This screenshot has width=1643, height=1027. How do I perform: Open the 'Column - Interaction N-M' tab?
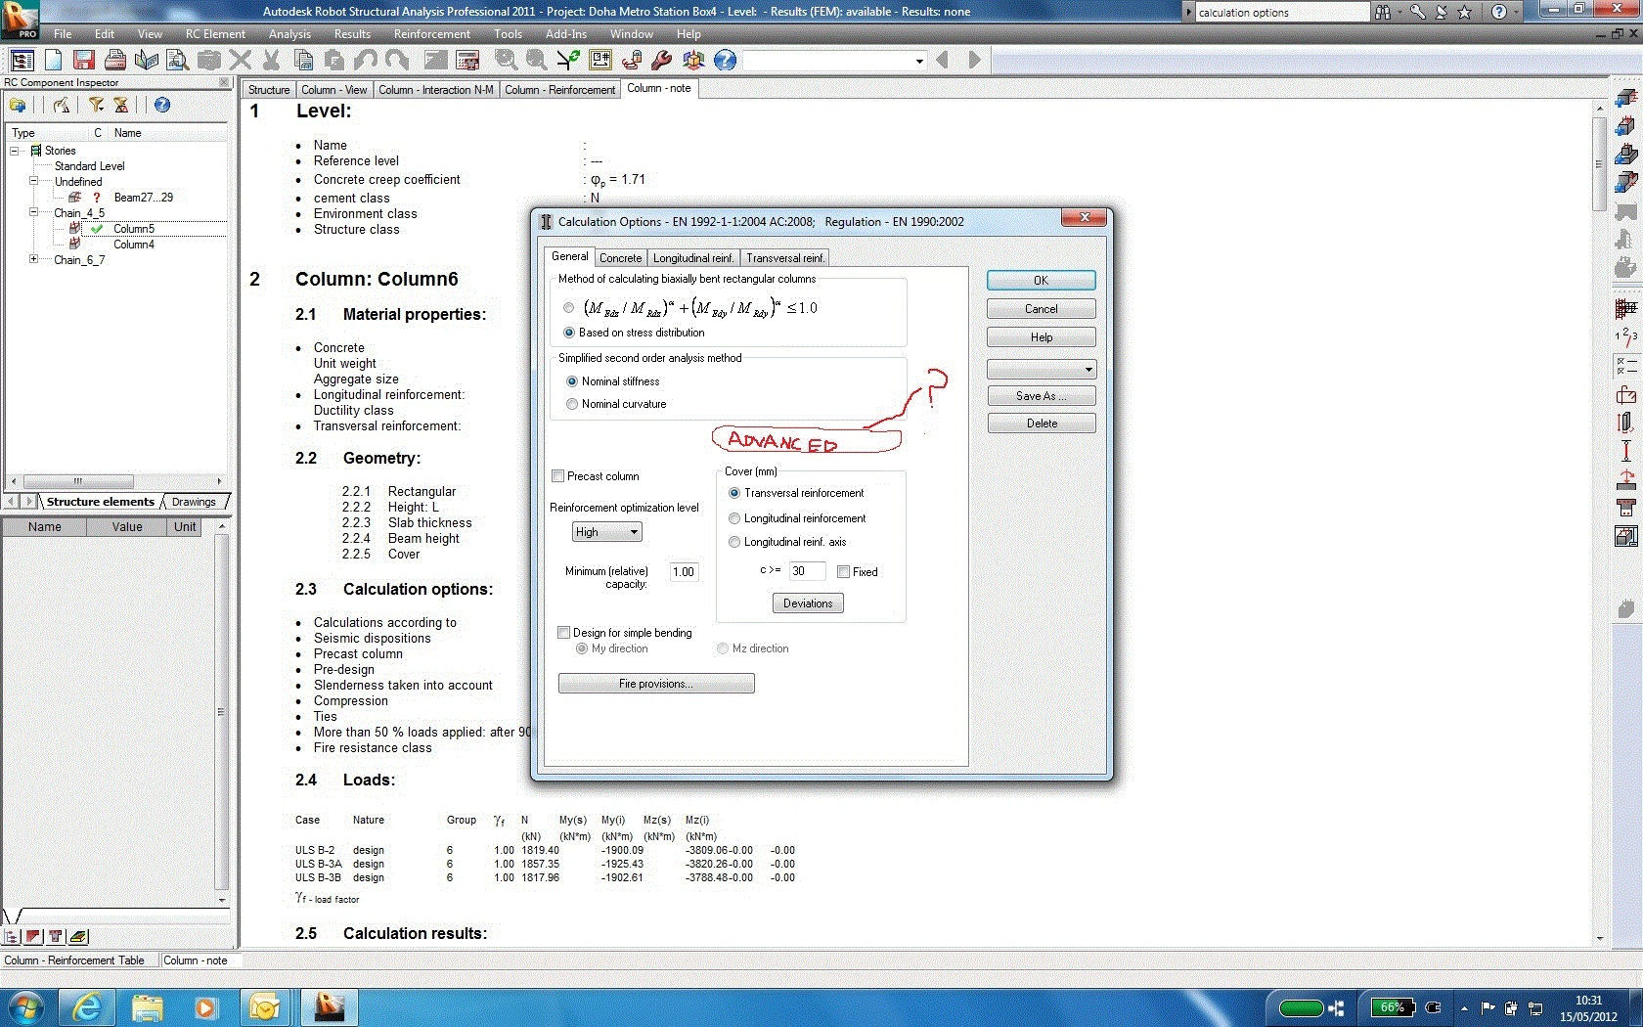(x=435, y=90)
